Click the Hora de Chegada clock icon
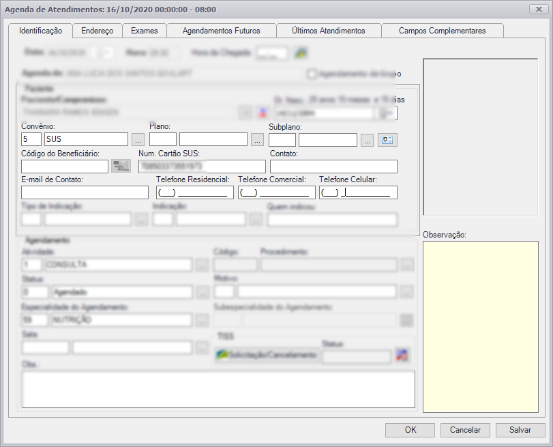The width and height of the screenshot is (553, 447). pos(301,53)
